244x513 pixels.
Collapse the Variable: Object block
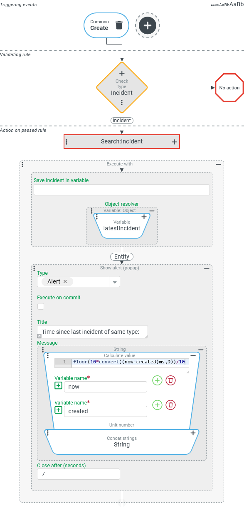click(152, 211)
